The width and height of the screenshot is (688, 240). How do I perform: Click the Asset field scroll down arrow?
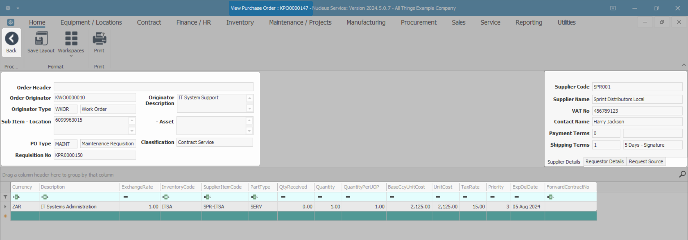click(x=249, y=131)
